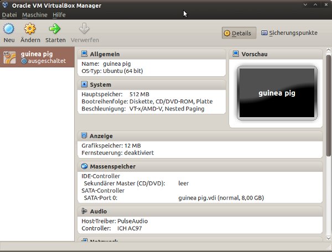Click 'guinea pig.vdi (normal, 8,00 GB)'
Screen dimensions: 332x252
point(221,198)
